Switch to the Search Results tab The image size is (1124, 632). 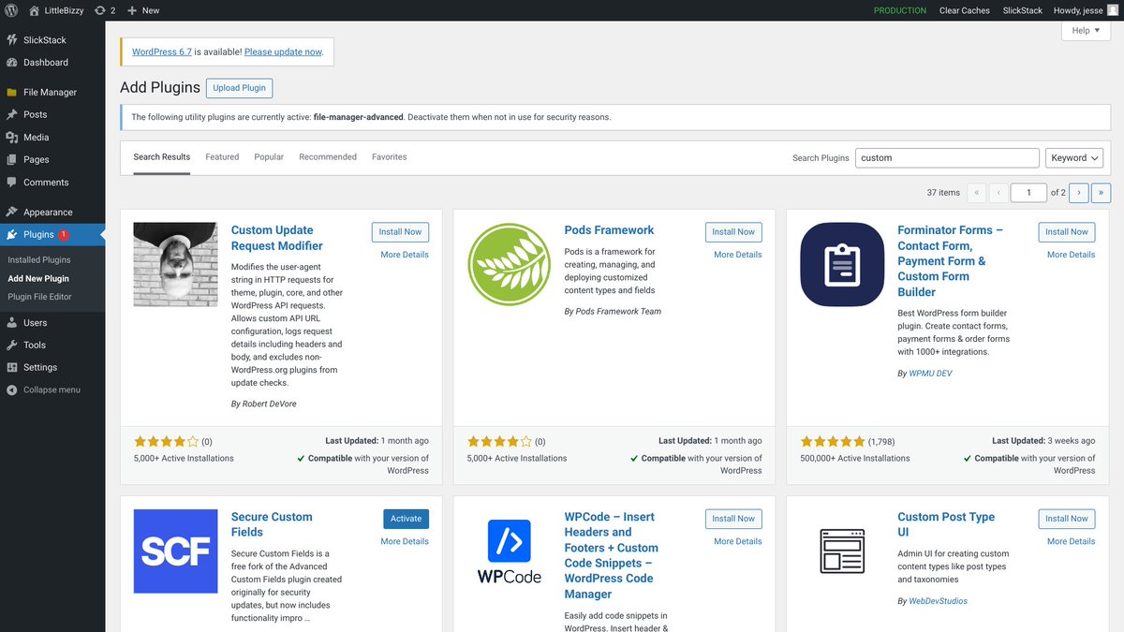coord(162,157)
